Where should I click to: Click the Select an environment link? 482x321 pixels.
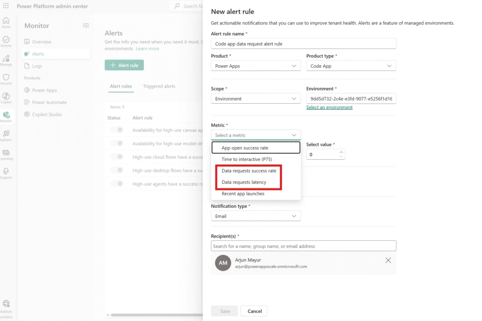click(x=329, y=107)
